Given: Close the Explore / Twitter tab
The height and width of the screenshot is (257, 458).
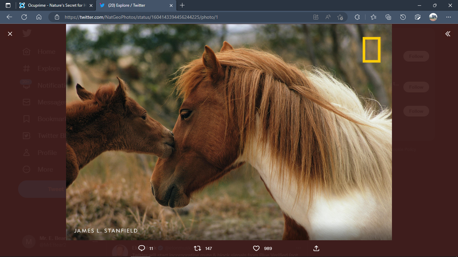Looking at the screenshot, I should [x=171, y=5].
